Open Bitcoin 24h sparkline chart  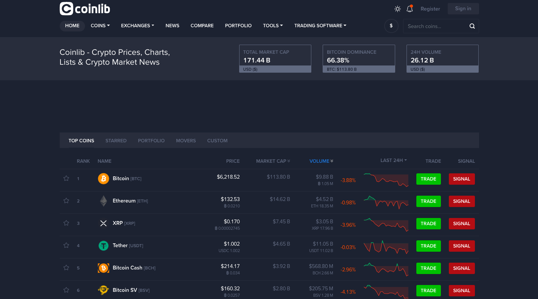[386, 180]
